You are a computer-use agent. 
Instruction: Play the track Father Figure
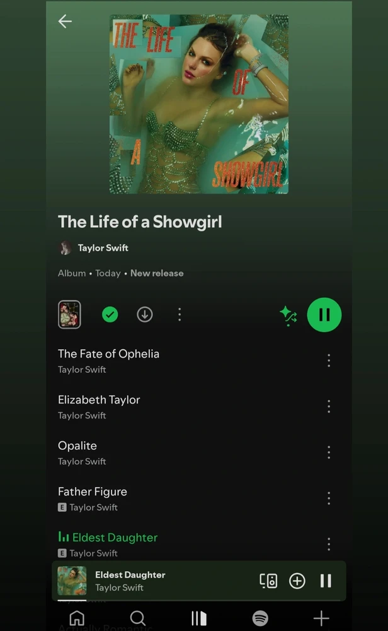[x=93, y=492]
